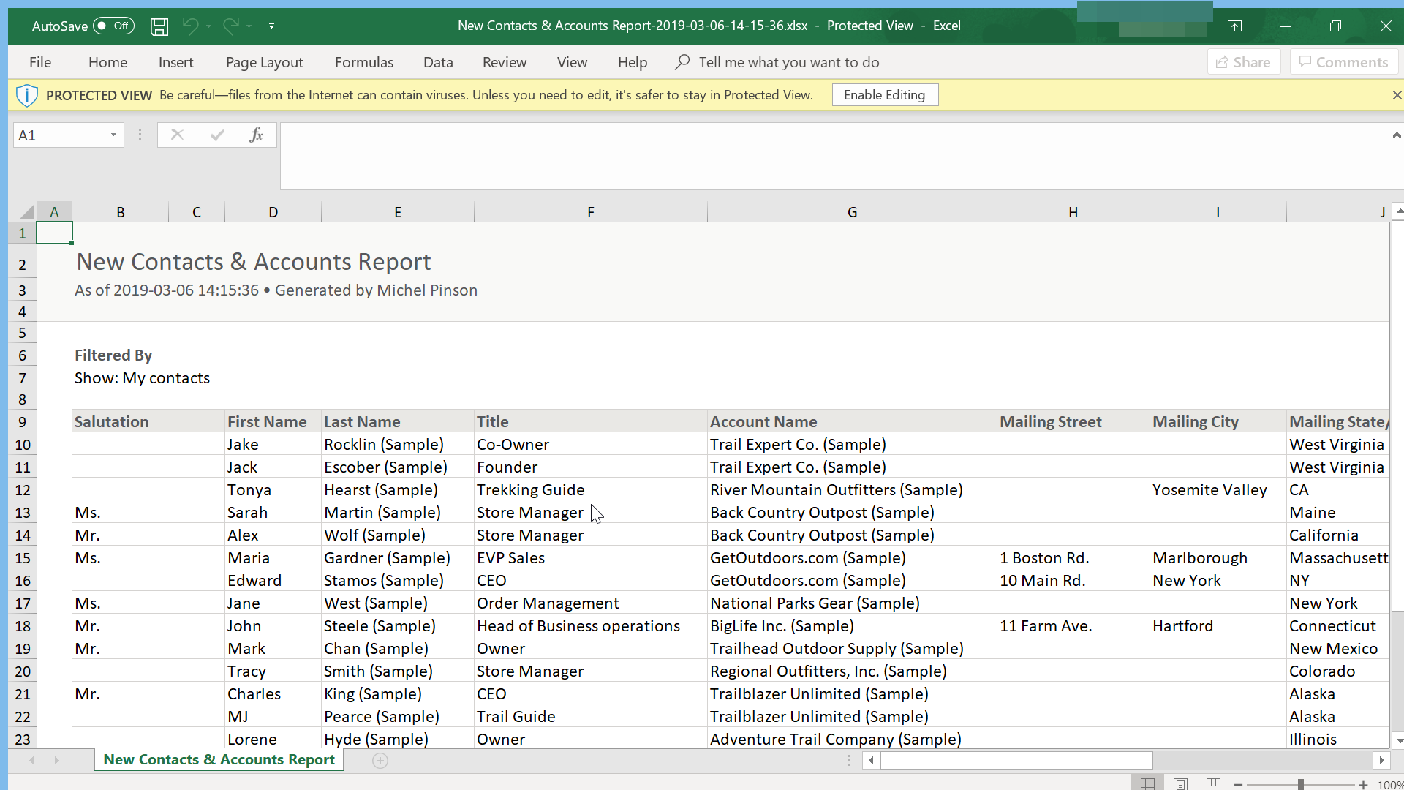The width and height of the screenshot is (1404, 790).
Task: Select Normal view in the status bar
Action: 1147,783
